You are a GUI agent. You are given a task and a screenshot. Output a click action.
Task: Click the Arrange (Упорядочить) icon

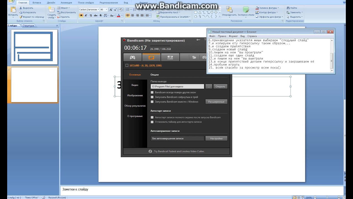pyautogui.click(x=229, y=9)
